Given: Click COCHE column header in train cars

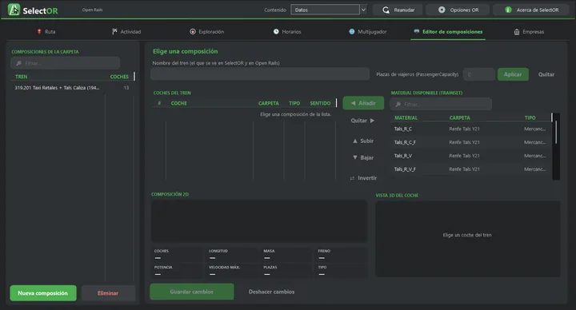Looking at the screenshot, I should point(179,103).
